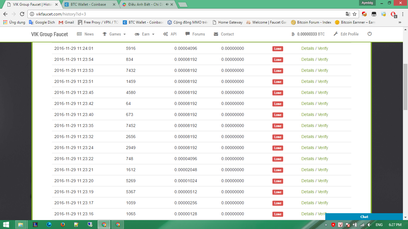Click the Edit Profile link
Image resolution: width=408 pixels, height=229 pixels.
pos(346,34)
